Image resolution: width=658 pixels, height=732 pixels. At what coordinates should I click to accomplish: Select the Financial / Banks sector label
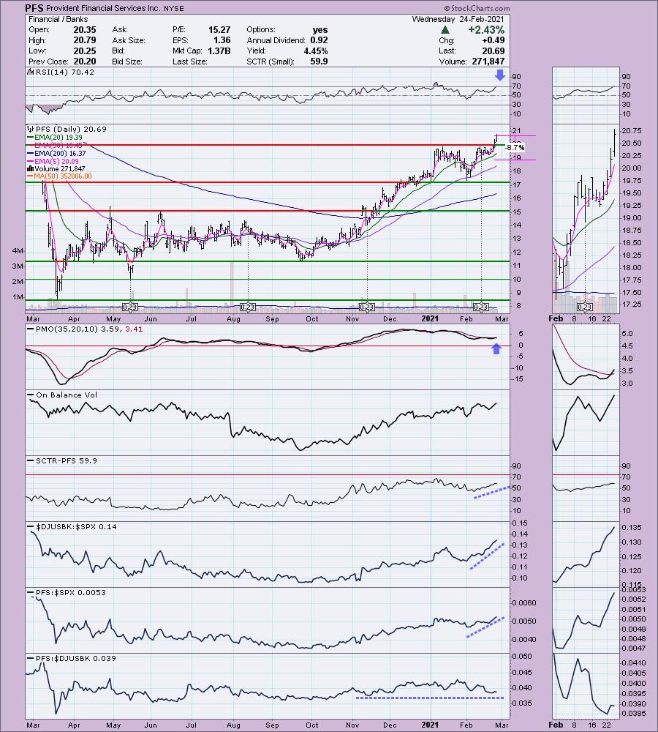pos(58,19)
